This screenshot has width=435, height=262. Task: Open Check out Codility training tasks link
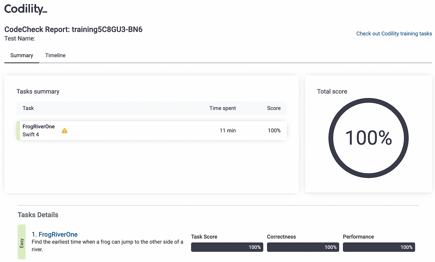(x=394, y=34)
